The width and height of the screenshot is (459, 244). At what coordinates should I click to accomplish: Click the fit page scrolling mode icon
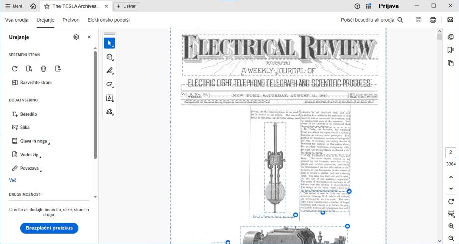(451, 214)
